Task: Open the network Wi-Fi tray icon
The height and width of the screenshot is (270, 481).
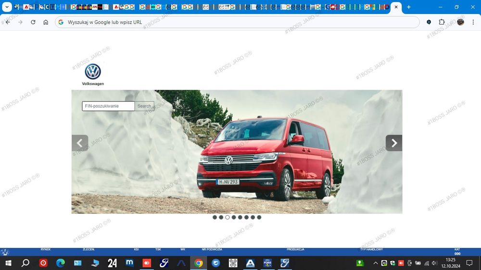Action: pos(427,263)
